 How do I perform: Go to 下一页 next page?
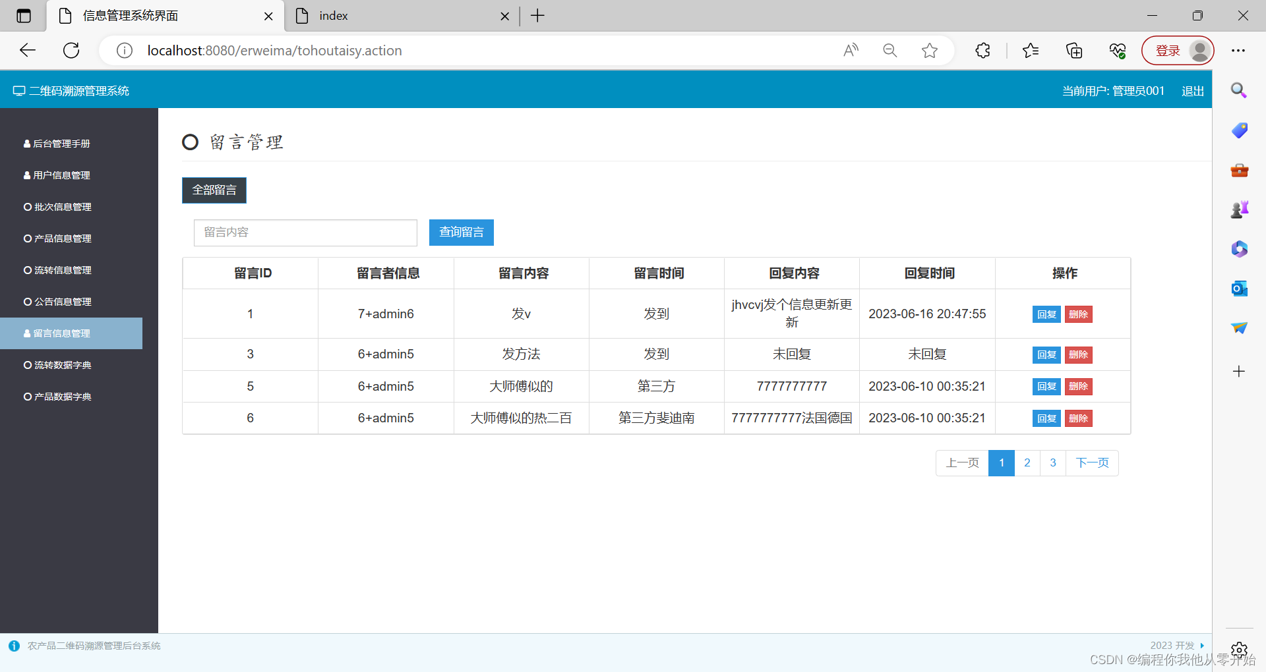click(x=1092, y=463)
